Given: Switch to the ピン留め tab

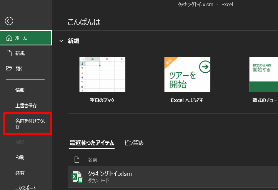Looking at the screenshot, I should pyautogui.click(x=134, y=143).
